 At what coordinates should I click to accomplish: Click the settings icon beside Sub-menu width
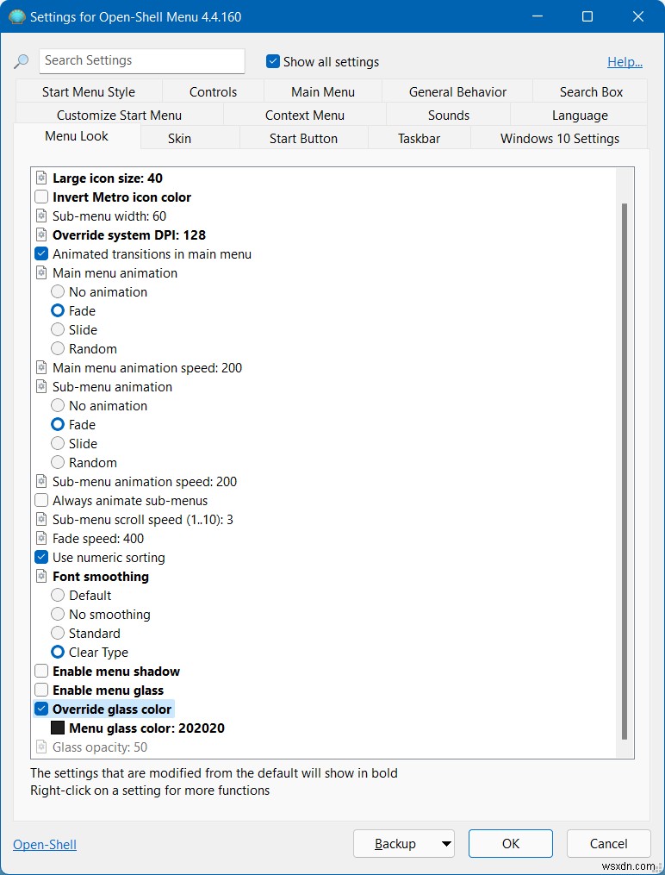pyautogui.click(x=41, y=216)
